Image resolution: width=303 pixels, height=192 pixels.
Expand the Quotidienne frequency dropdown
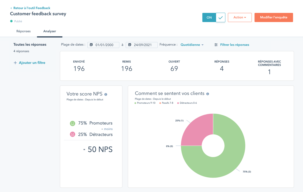[192, 45]
